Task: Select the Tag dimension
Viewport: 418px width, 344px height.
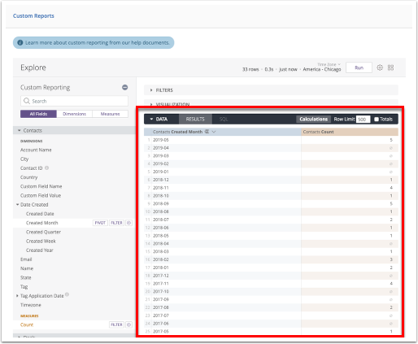Action: [24, 287]
